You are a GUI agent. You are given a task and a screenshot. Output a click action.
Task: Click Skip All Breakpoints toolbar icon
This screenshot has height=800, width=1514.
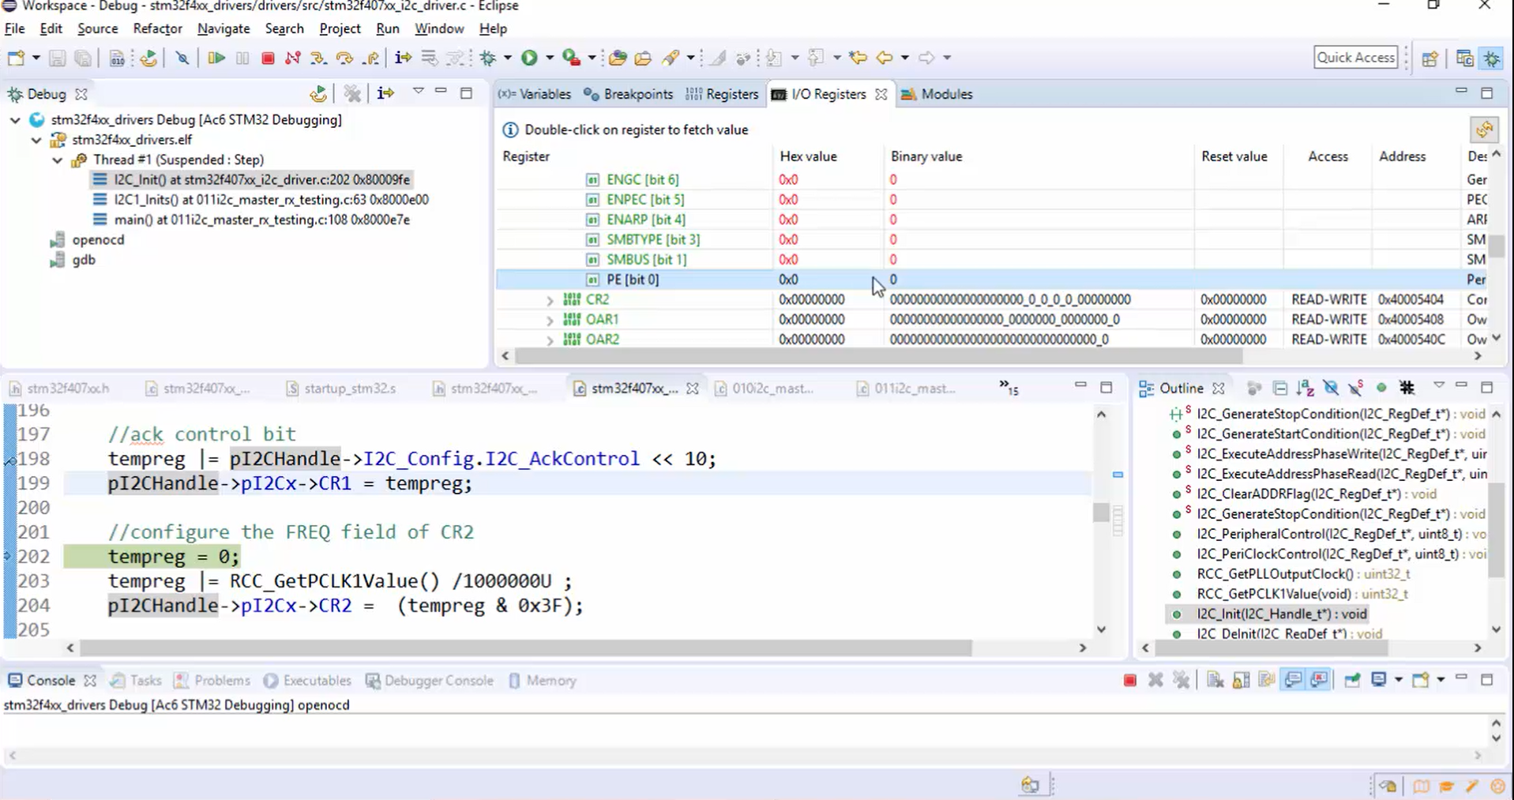pyautogui.click(x=182, y=58)
